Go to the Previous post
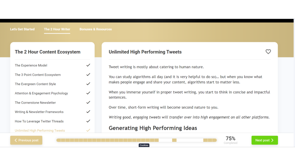 click(26, 140)
